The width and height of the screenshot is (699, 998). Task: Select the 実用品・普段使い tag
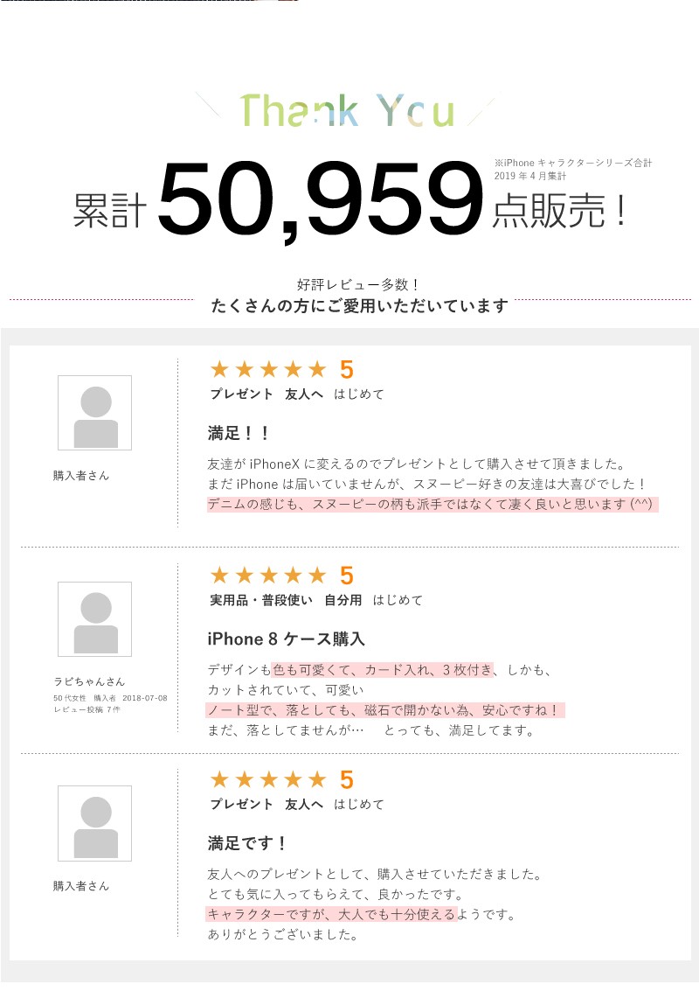pos(261,601)
